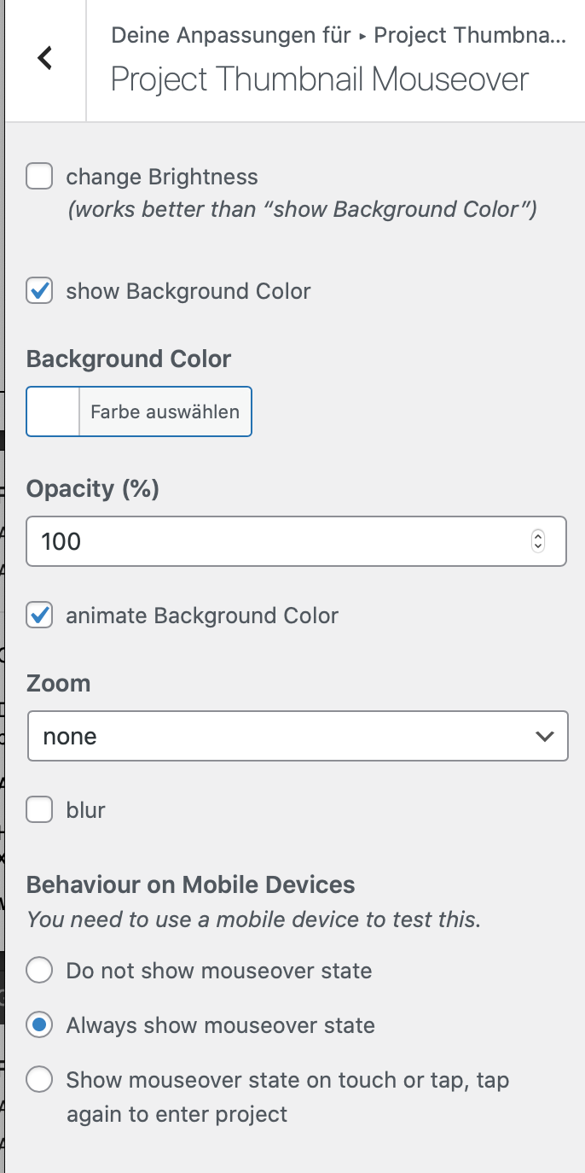The height and width of the screenshot is (1173, 585).
Task: Uncheck show Background Color checkbox
Action: point(39,291)
